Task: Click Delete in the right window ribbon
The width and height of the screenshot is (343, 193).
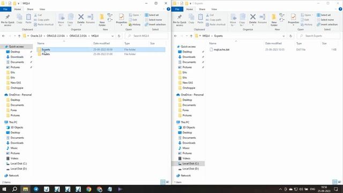Action: tap(252, 19)
